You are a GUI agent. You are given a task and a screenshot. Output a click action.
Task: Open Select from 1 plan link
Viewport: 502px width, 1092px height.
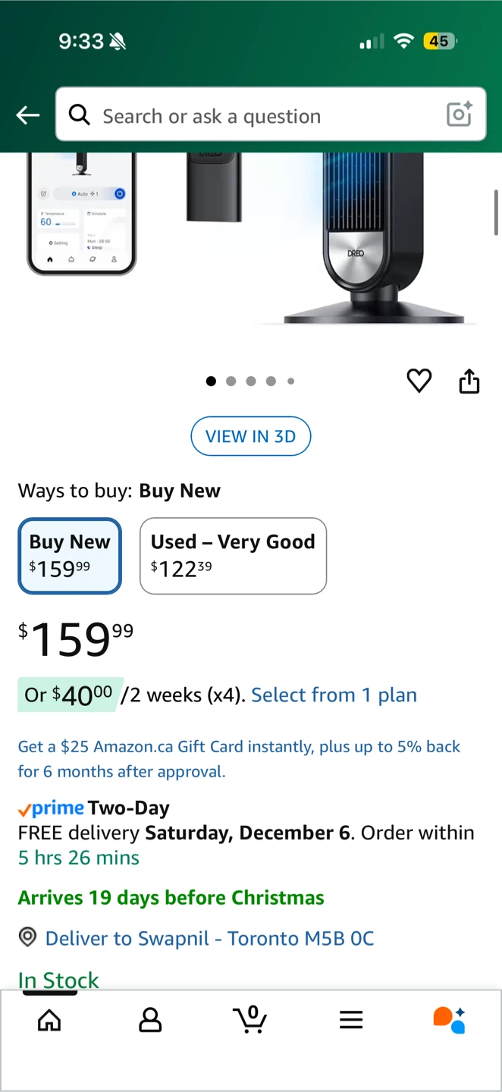[x=334, y=695]
